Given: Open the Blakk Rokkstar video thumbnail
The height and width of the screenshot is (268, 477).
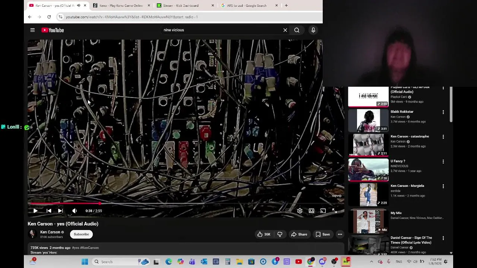Looking at the screenshot, I should pyautogui.click(x=368, y=121).
